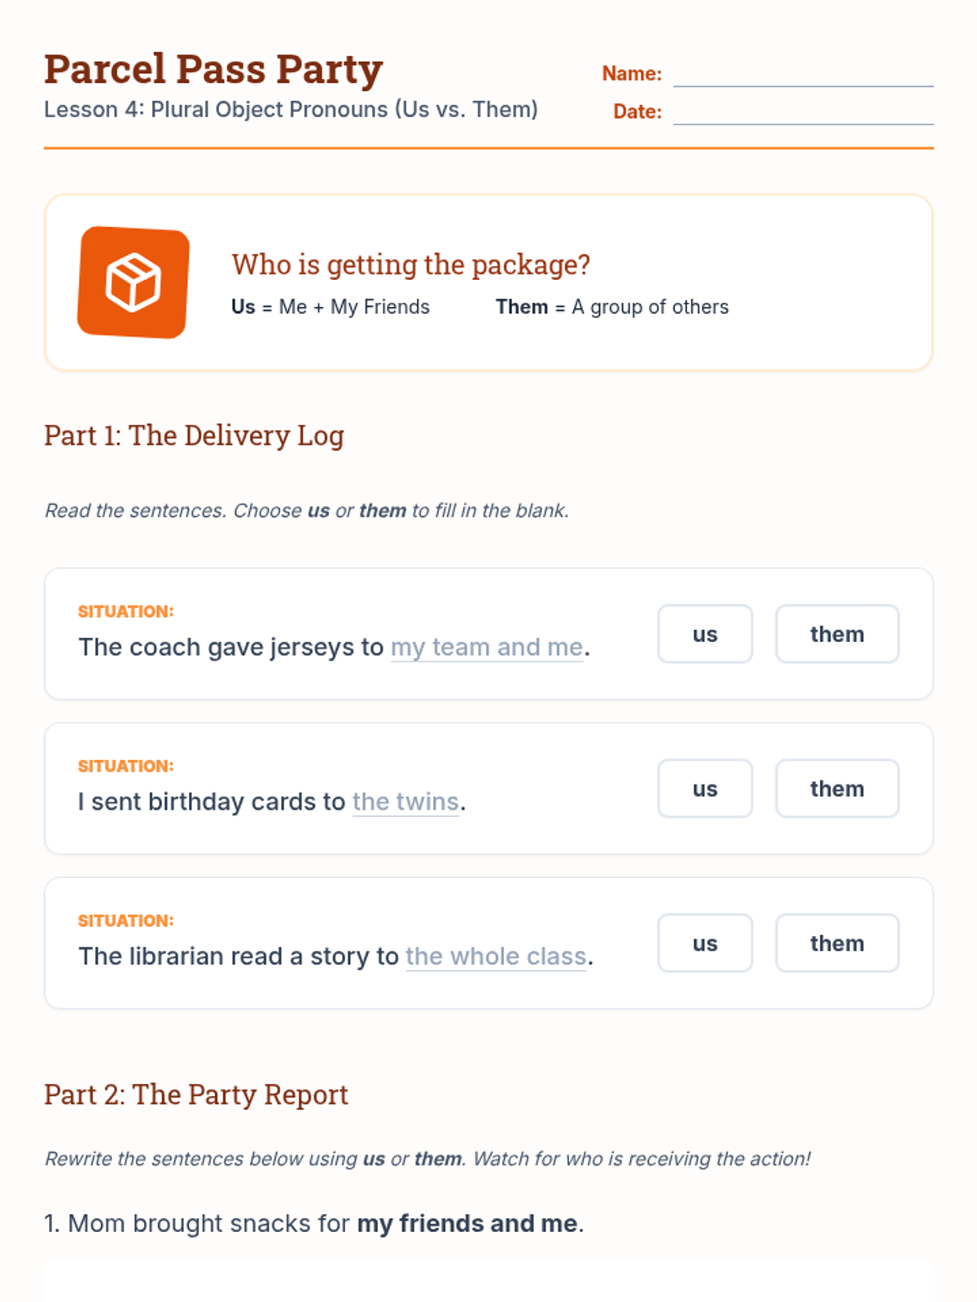Click the bold phrase "my friends and me"
The height and width of the screenshot is (1302, 977).
point(467,1223)
